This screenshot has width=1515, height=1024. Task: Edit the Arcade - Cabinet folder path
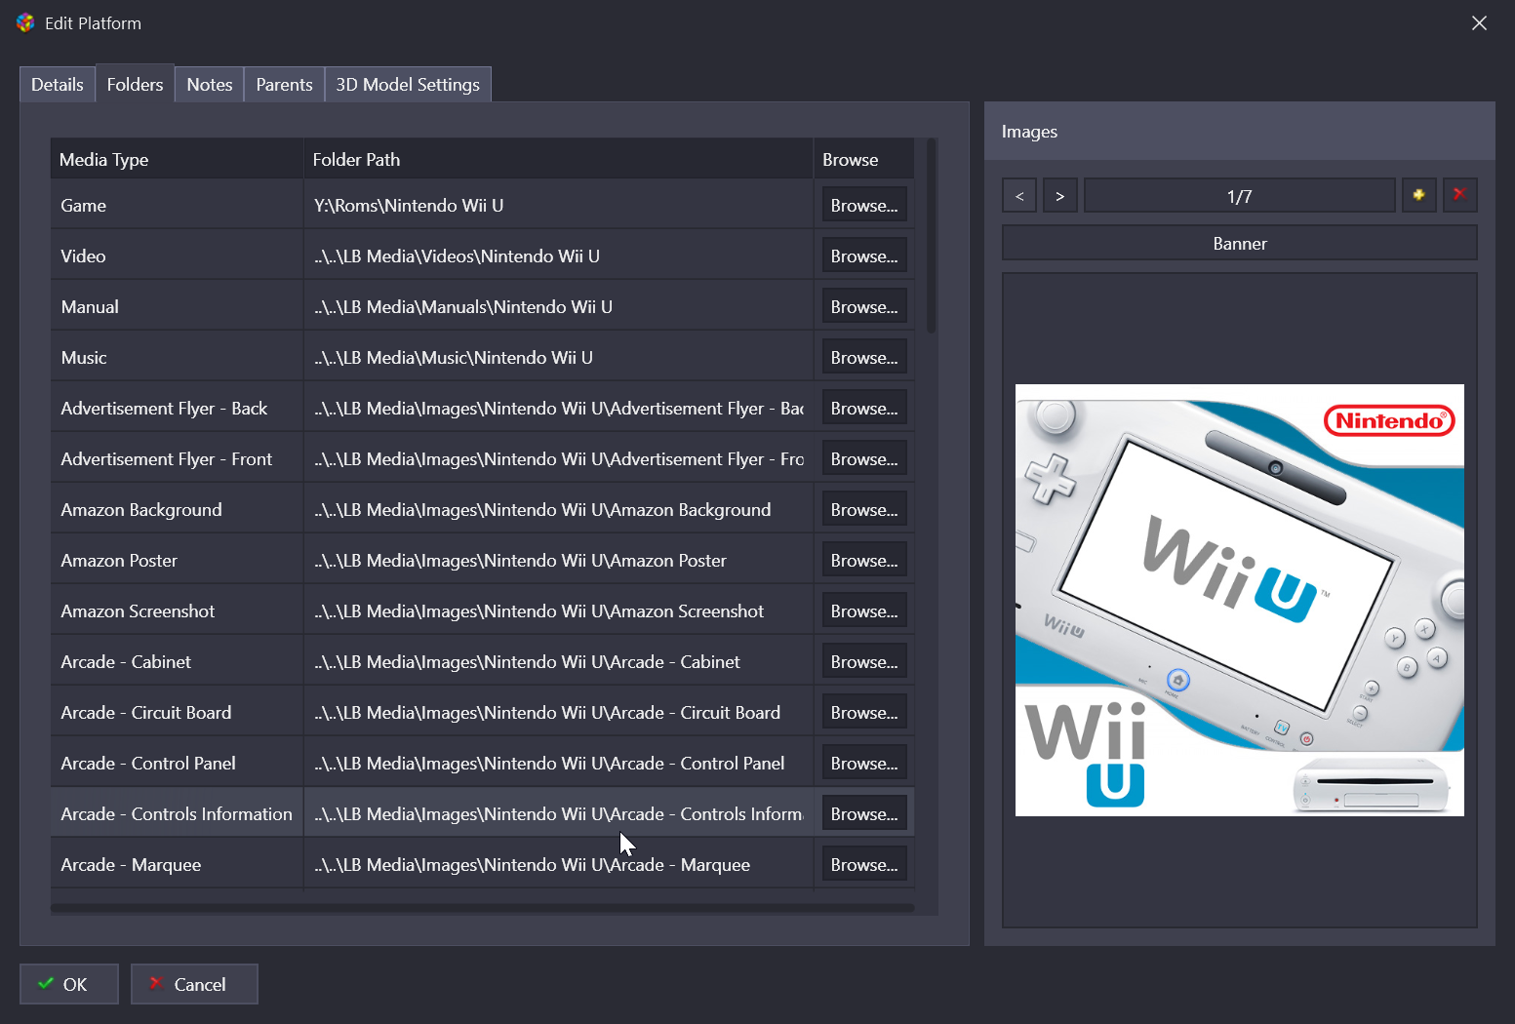[558, 661]
